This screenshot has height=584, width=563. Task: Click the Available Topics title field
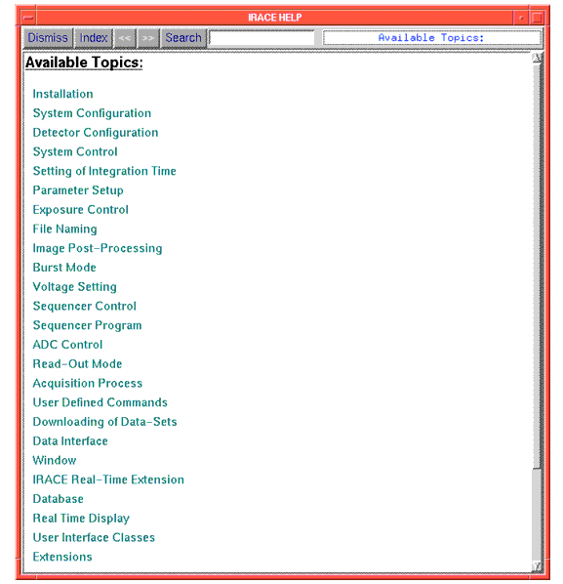pyautogui.click(x=431, y=38)
